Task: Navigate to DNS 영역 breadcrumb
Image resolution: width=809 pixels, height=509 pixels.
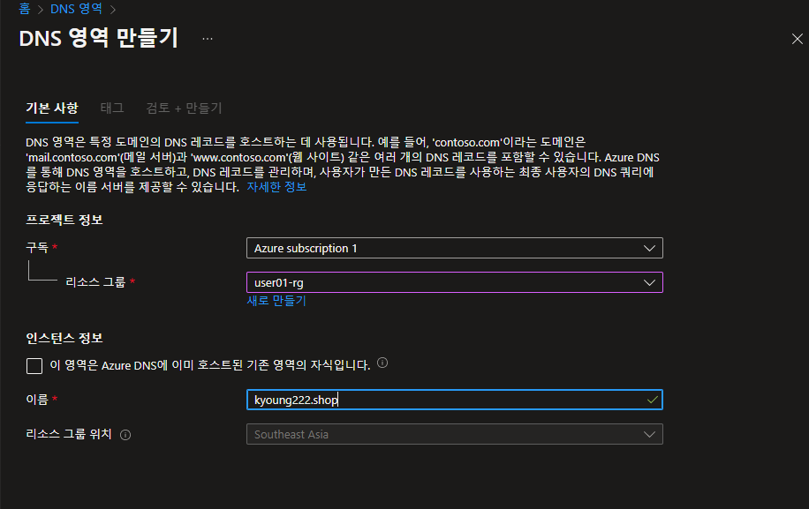Action: (x=76, y=9)
